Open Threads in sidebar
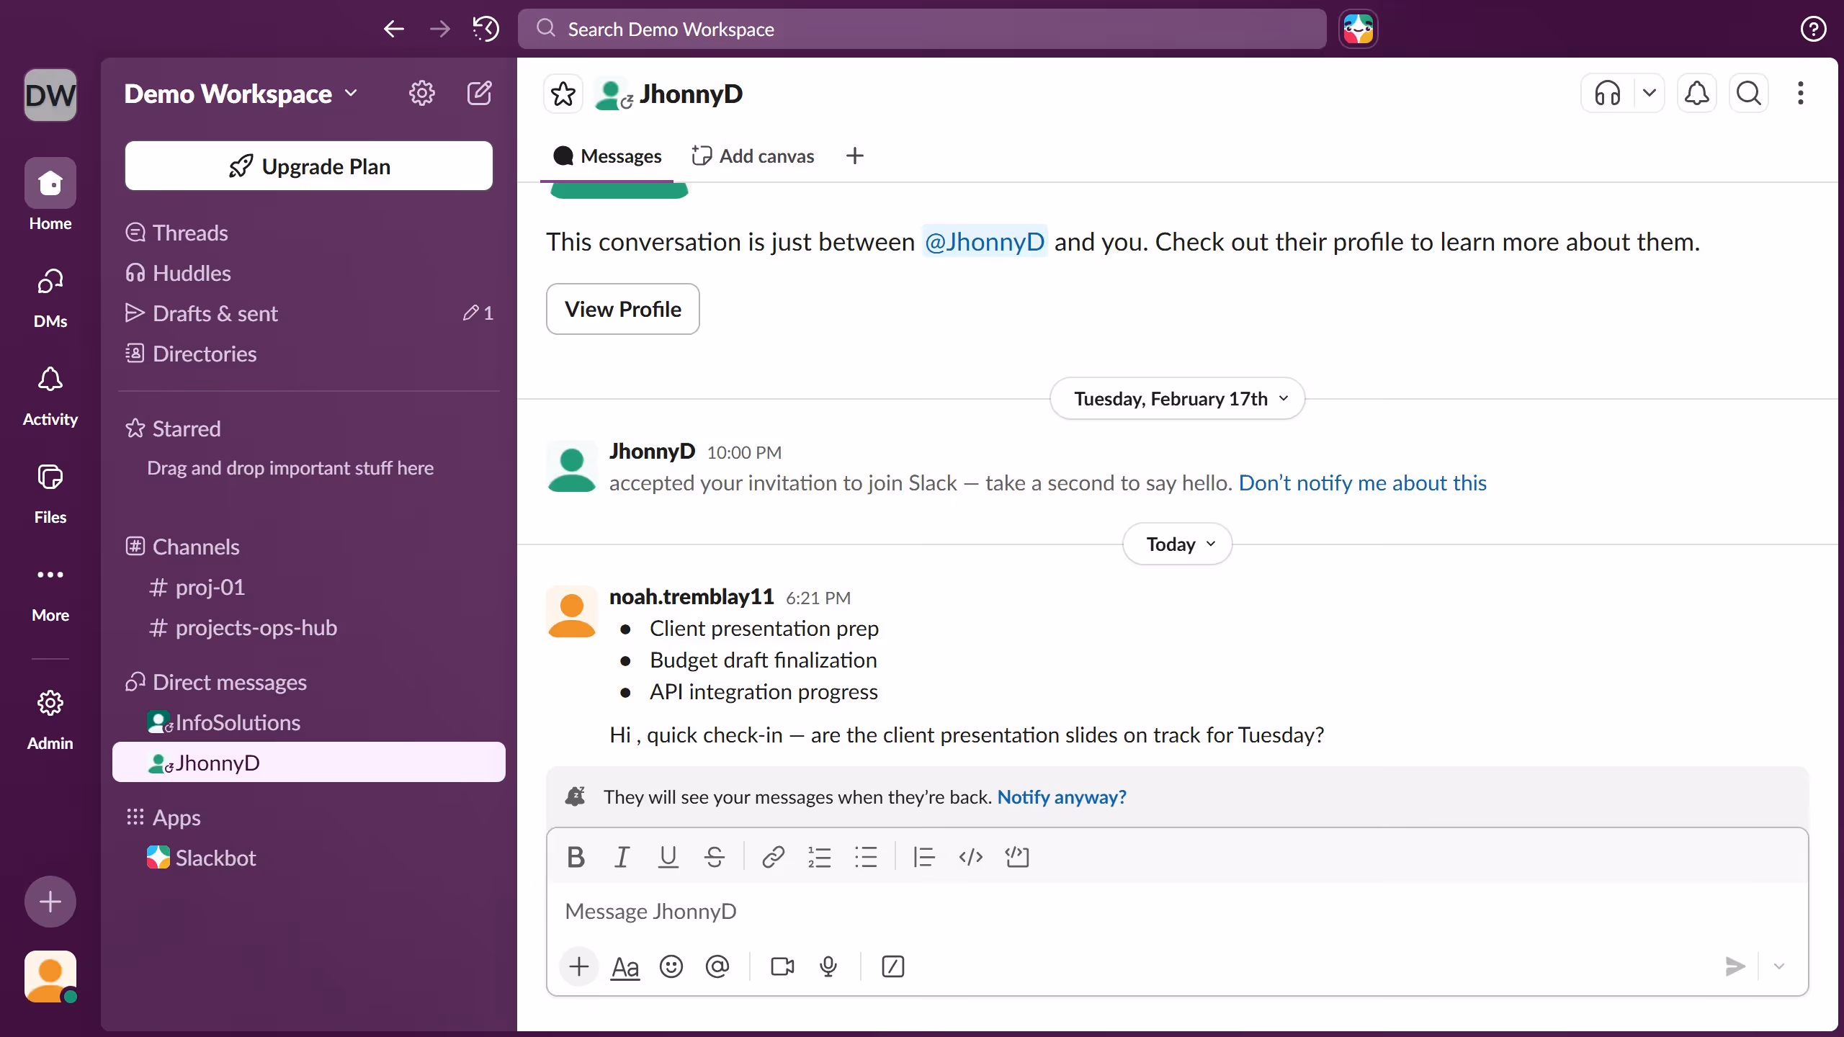The height and width of the screenshot is (1037, 1844). pyautogui.click(x=308, y=233)
